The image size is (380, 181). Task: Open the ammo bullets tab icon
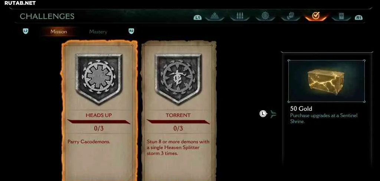240,16
